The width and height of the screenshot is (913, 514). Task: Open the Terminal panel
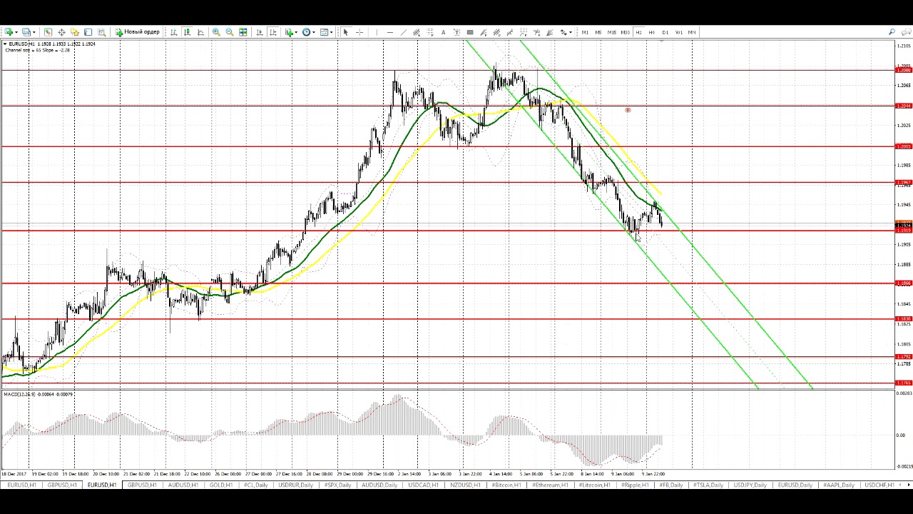(88, 32)
